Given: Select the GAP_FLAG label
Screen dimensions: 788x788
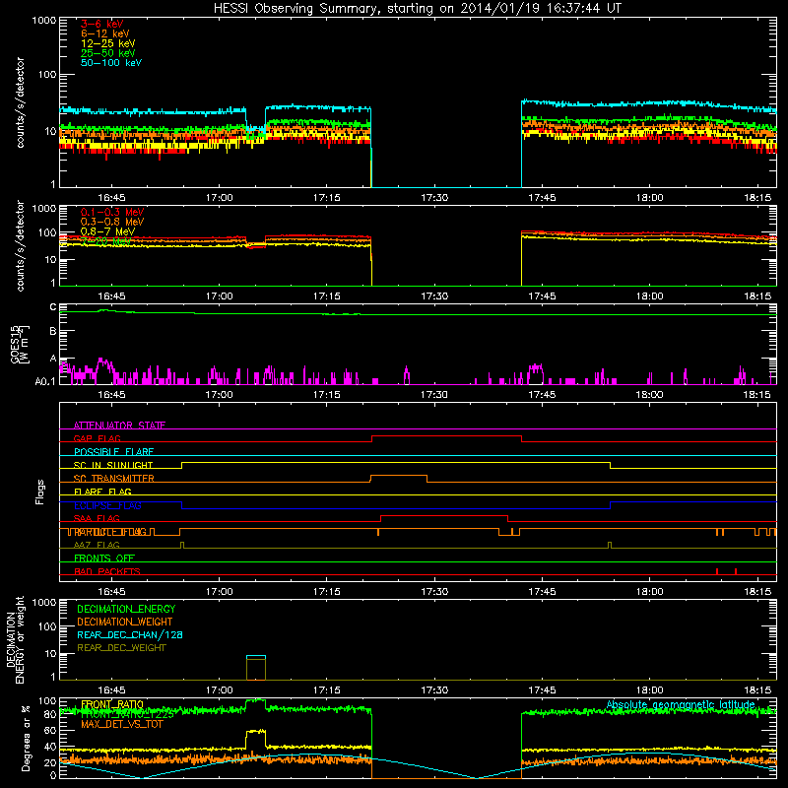Looking at the screenshot, I should point(97,438).
